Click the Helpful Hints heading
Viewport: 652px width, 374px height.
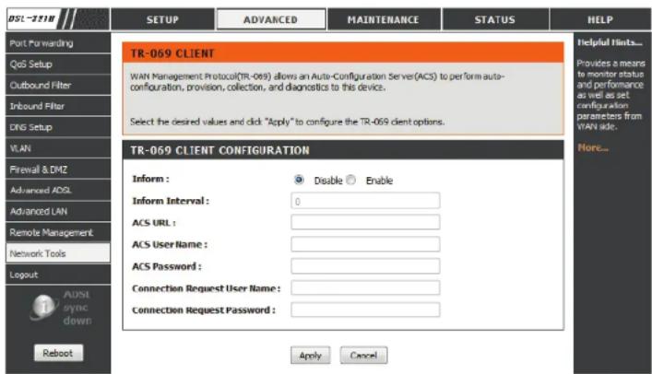point(610,42)
